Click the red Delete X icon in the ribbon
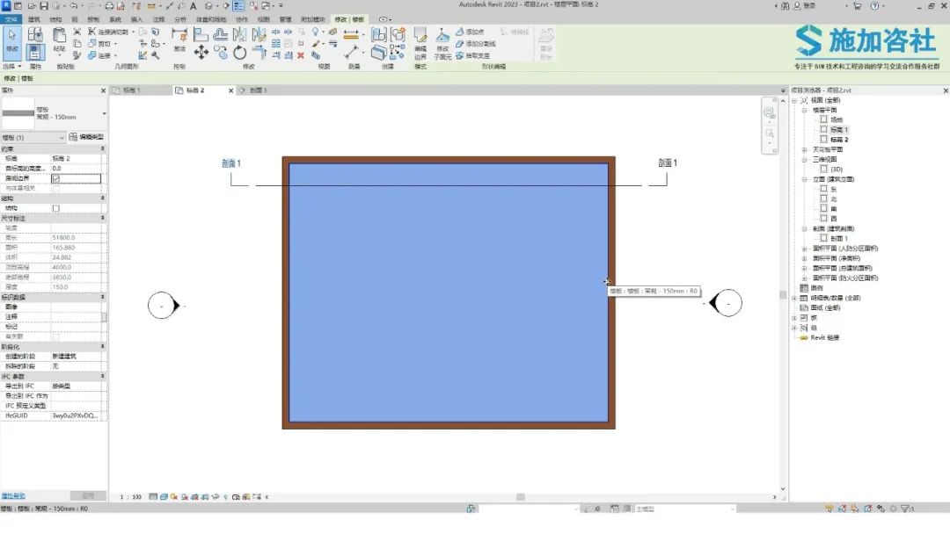The width and height of the screenshot is (950, 534). click(301, 55)
